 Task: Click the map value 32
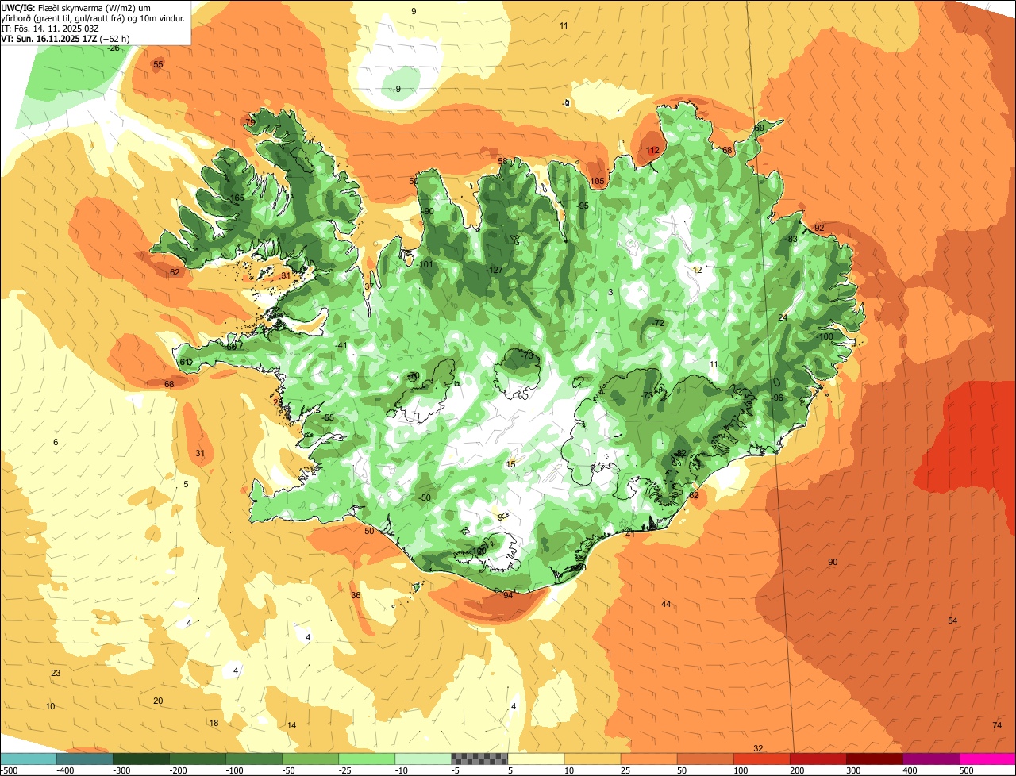click(758, 748)
